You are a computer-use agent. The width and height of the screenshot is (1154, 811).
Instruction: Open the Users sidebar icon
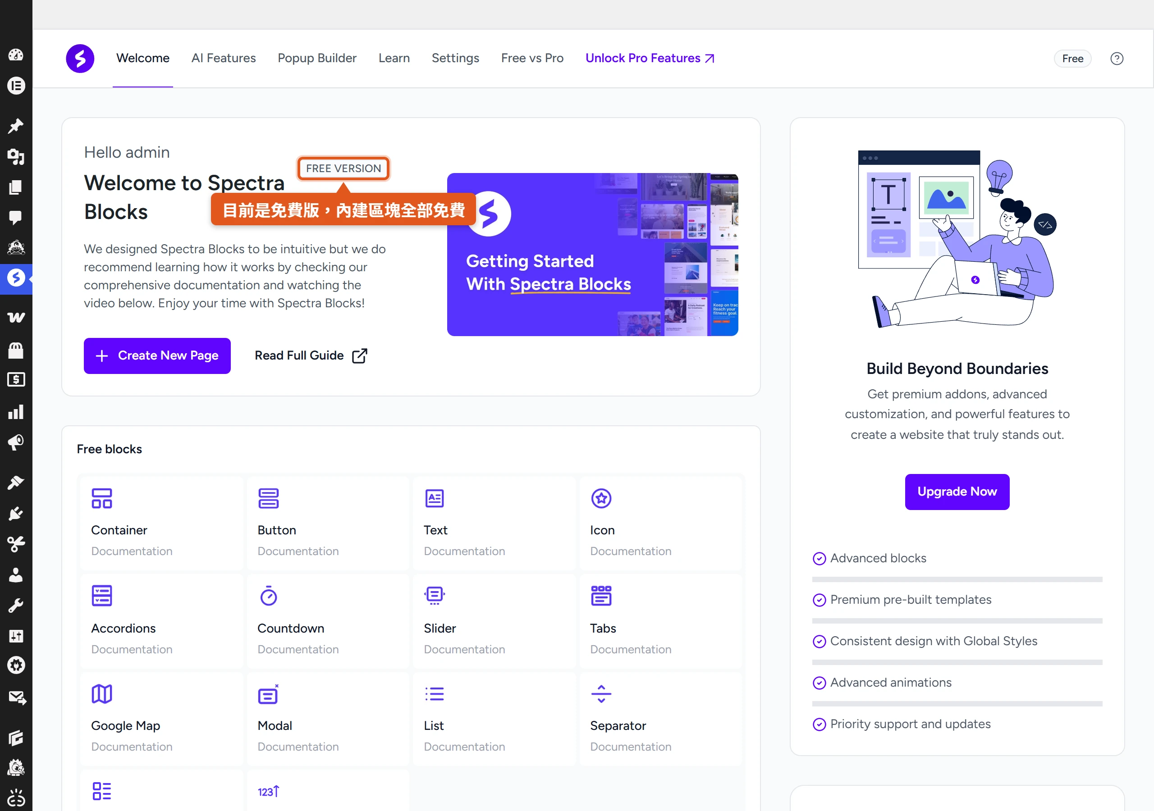tap(16, 574)
